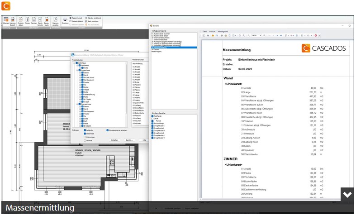The height and width of the screenshot is (216, 356).
Task: Click the red stop icon in report toolbar
Action: tap(316, 36)
